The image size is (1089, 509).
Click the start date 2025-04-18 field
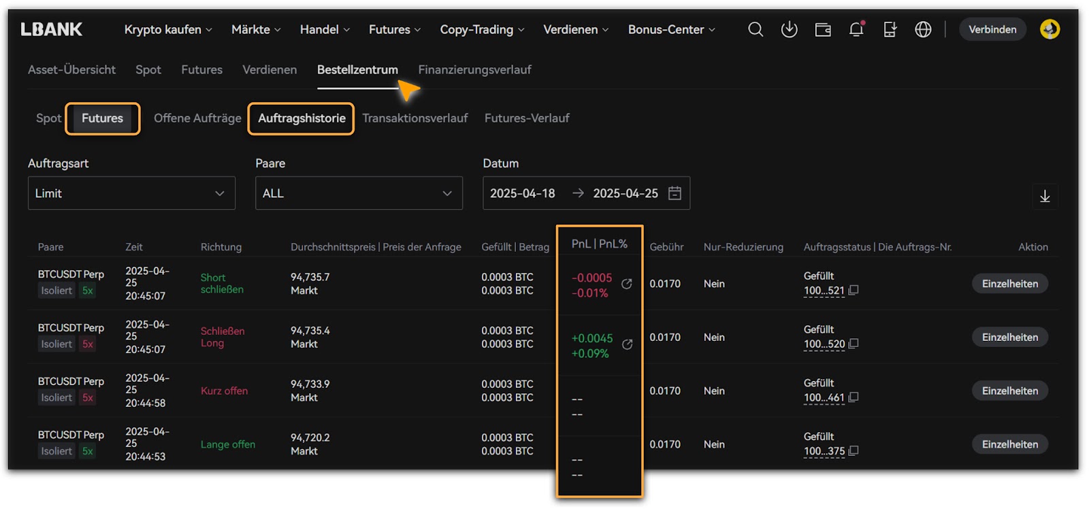pyautogui.click(x=523, y=193)
